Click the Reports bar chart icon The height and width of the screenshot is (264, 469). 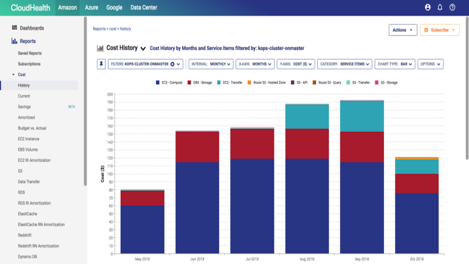[14, 40]
